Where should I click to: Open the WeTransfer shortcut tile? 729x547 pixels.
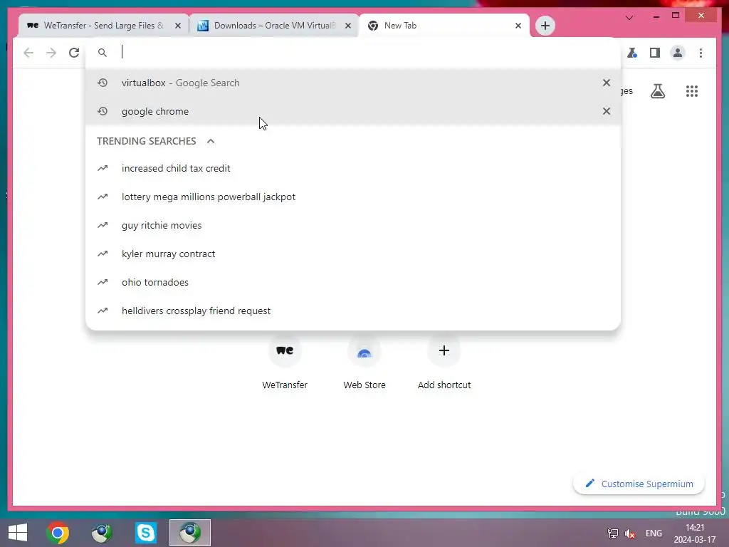[x=285, y=363]
